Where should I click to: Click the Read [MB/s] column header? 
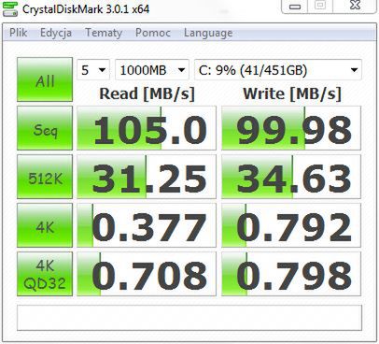pos(147,93)
